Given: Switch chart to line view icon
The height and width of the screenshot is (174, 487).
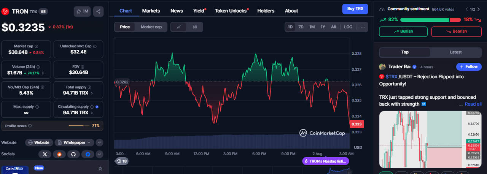Looking at the screenshot, I should [179, 27].
